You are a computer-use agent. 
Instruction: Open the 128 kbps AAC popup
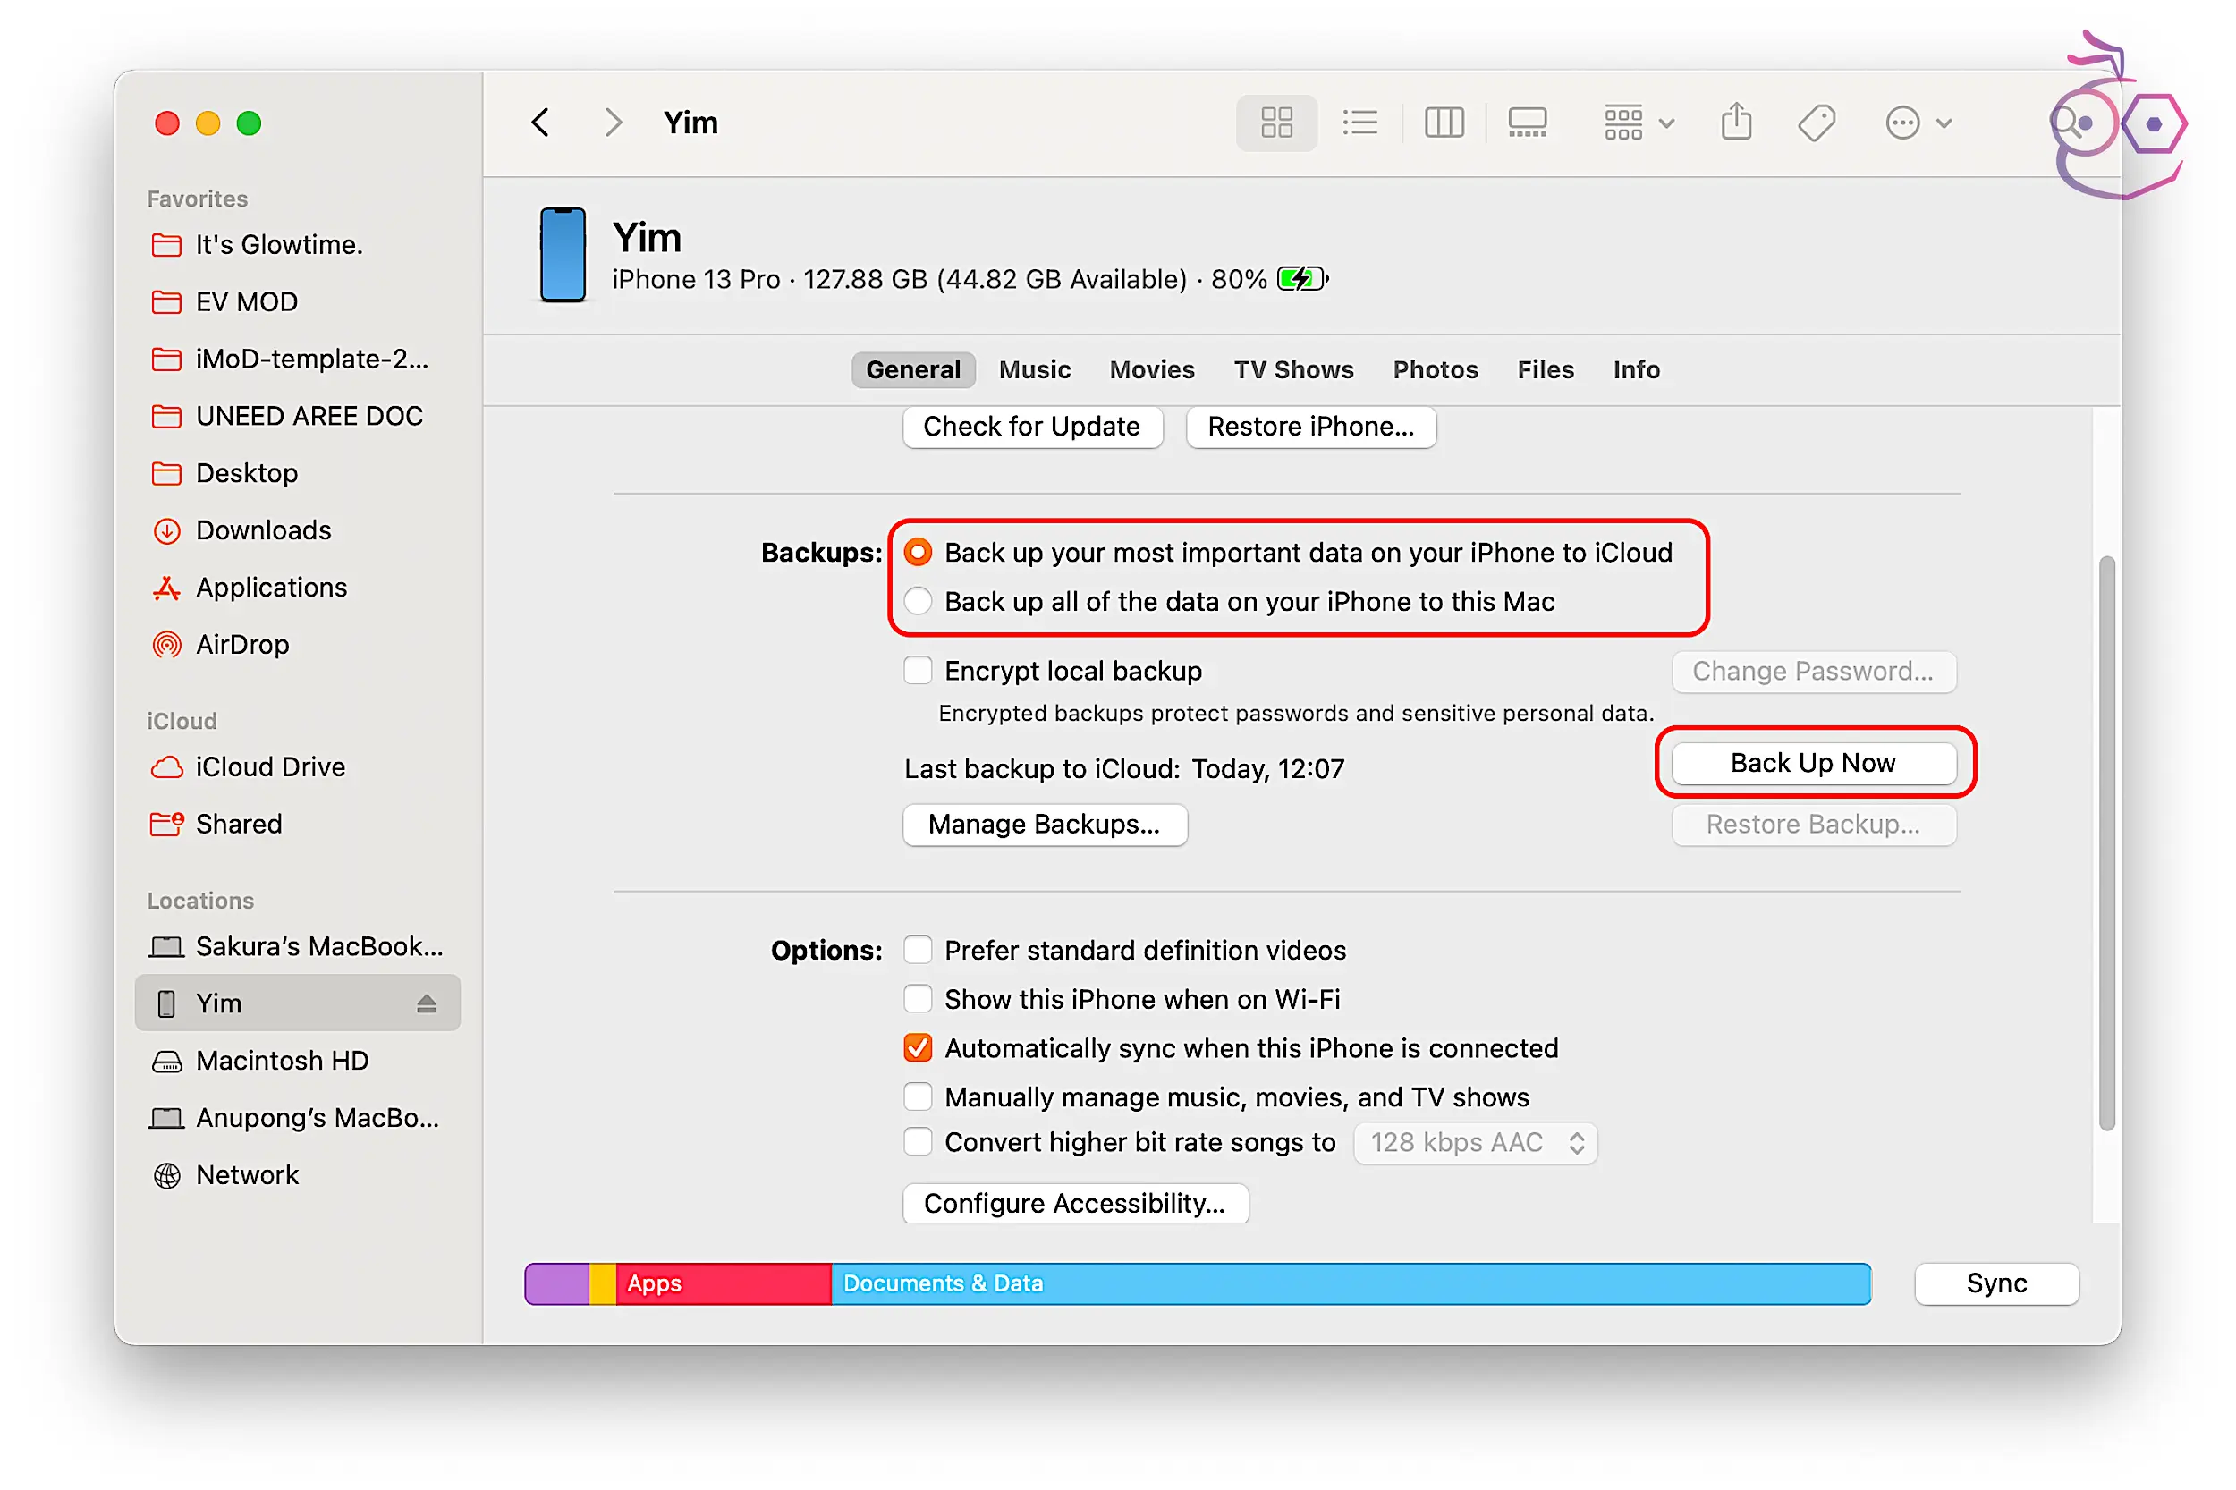1475,1142
